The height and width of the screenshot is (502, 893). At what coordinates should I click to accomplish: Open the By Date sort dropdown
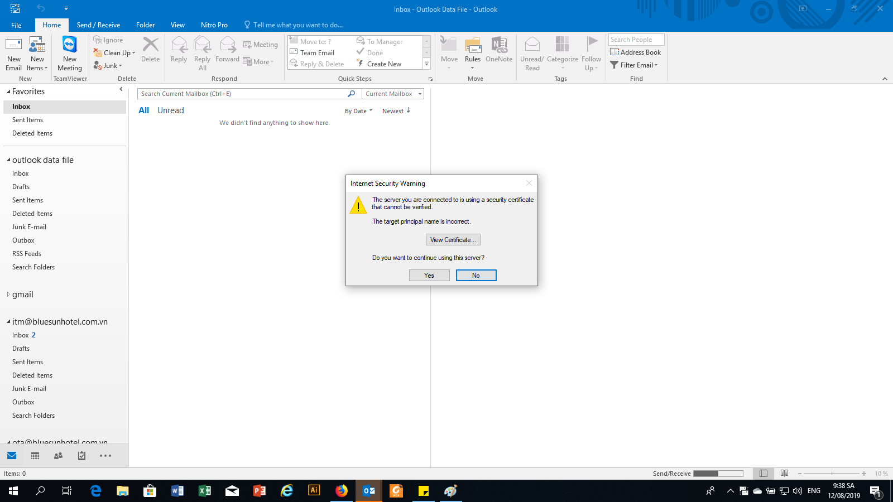[x=358, y=111]
